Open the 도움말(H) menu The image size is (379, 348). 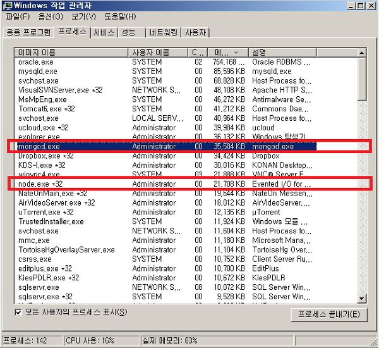[120, 16]
